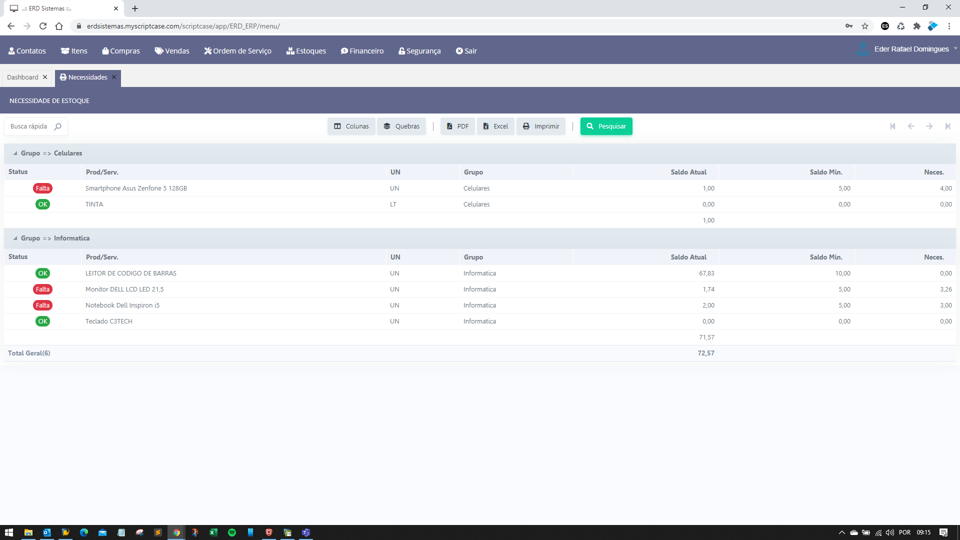Open the Ordem de Serviço menu
The height and width of the screenshot is (540, 960).
[238, 51]
